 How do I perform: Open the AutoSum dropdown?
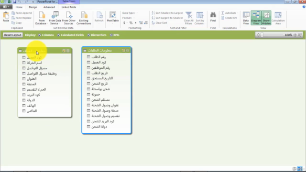(x=229, y=13)
